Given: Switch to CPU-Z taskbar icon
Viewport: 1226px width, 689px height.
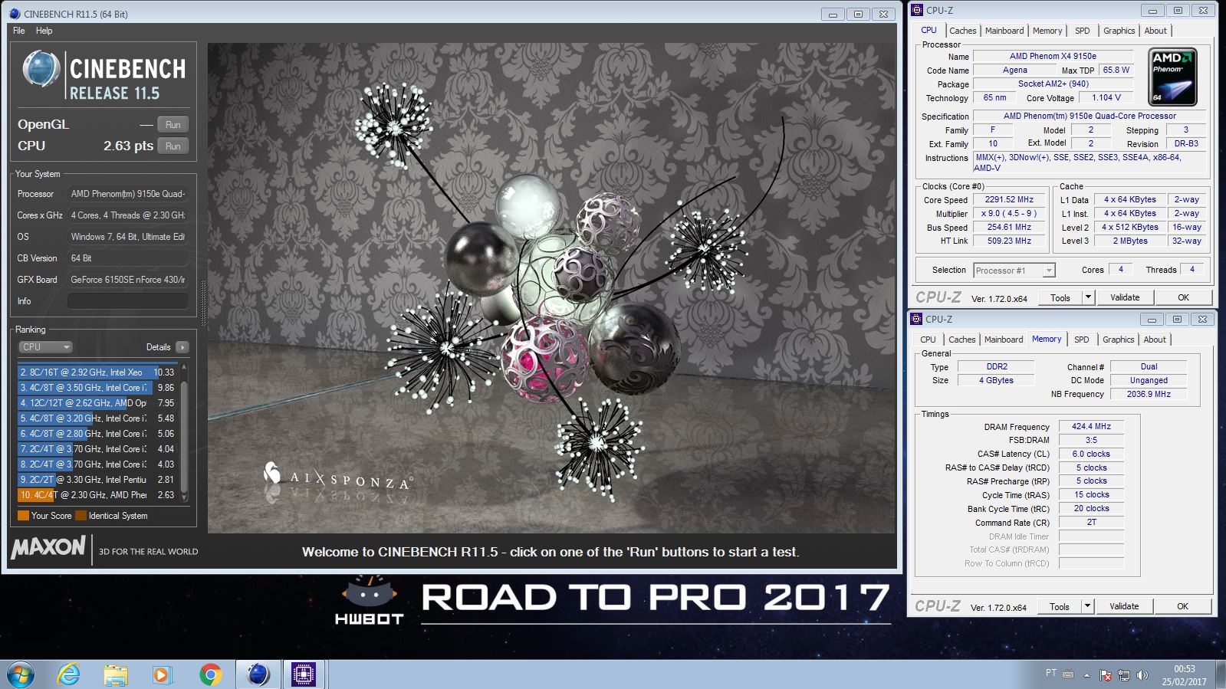Looking at the screenshot, I should [304, 674].
